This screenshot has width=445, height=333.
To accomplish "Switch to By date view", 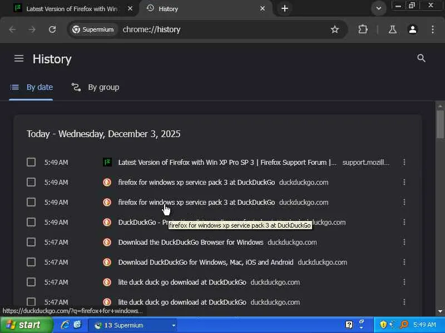I will click(31, 87).
